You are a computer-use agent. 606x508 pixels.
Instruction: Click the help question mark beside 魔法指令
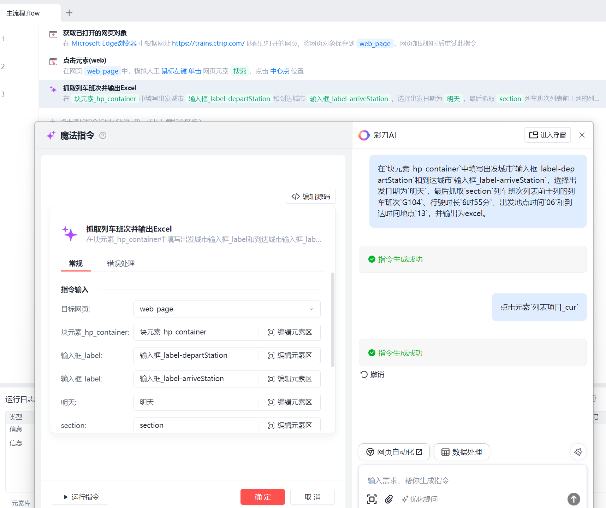click(103, 135)
